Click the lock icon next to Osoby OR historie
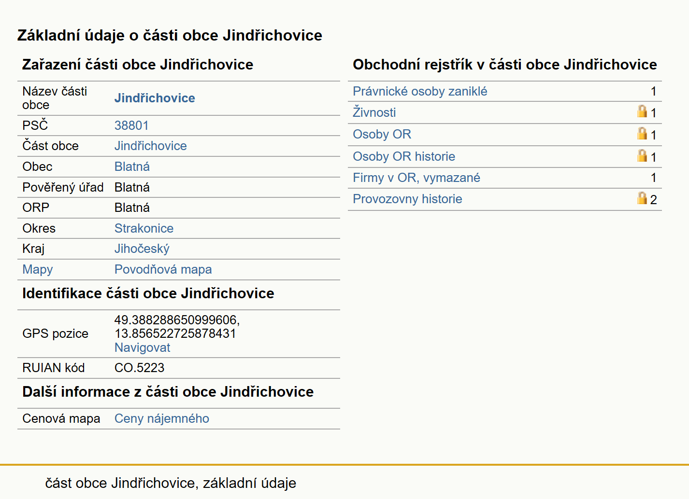This screenshot has width=689, height=499. pos(642,156)
